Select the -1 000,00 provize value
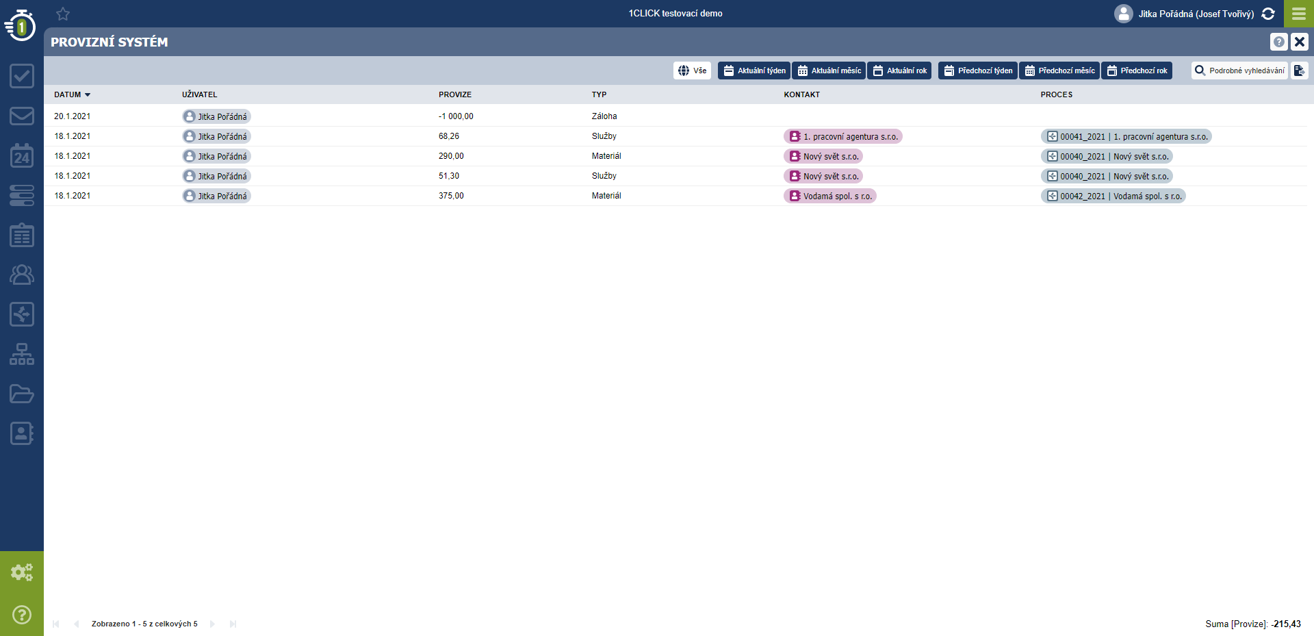Image resolution: width=1314 pixels, height=636 pixels. [456, 116]
